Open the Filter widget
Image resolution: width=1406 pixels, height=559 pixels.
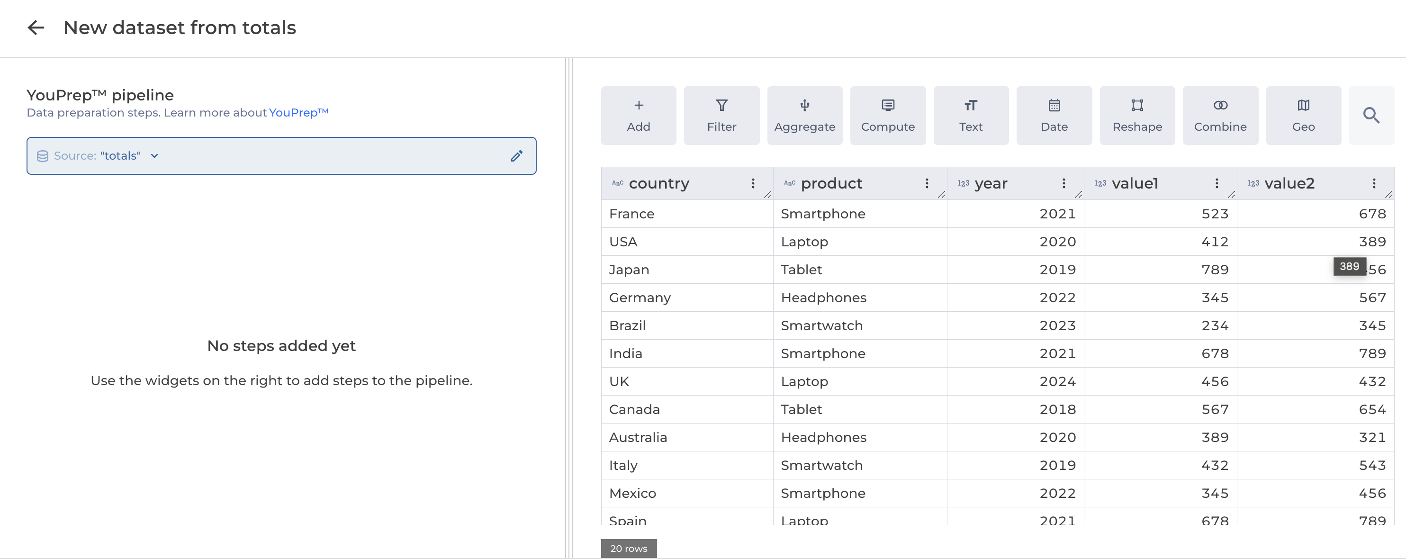[721, 115]
